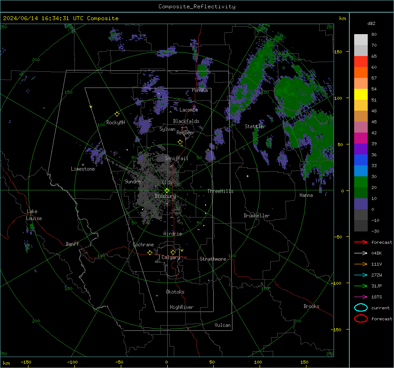Click the Sundre city label
The width and height of the screenshot is (394, 368).
[x=133, y=182]
